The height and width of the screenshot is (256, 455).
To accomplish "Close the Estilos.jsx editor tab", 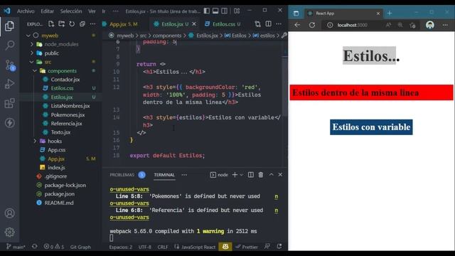I will pos(194,24).
